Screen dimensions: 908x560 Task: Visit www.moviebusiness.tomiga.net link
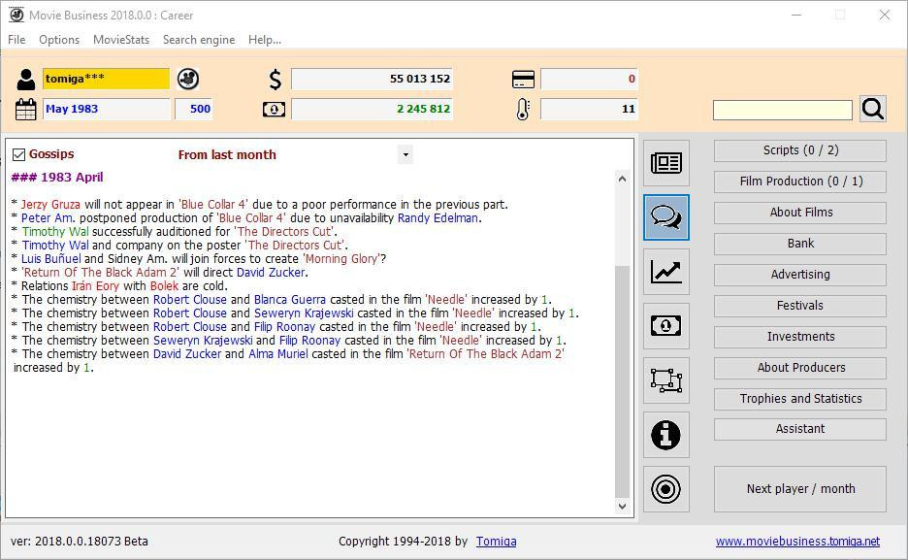797,542
